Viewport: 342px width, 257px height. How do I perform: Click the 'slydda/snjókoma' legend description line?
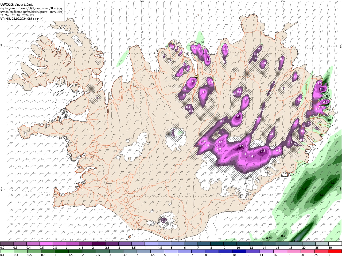[x=32, y=12]
